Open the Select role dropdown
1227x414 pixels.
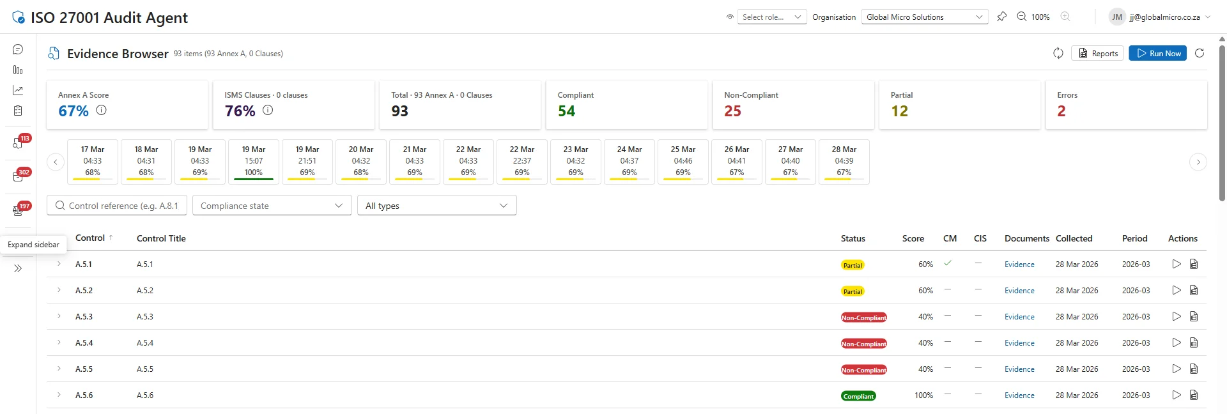(772, 17)
